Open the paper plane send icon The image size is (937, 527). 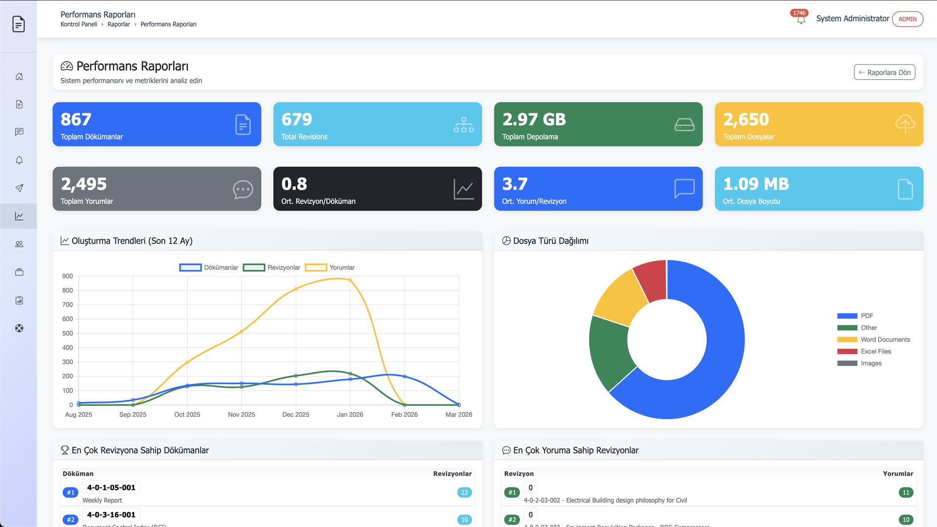tap(19, 188)
